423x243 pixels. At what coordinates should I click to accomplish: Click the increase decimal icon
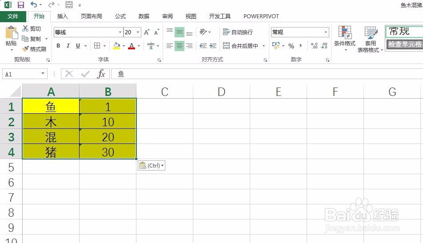[314, 46]
